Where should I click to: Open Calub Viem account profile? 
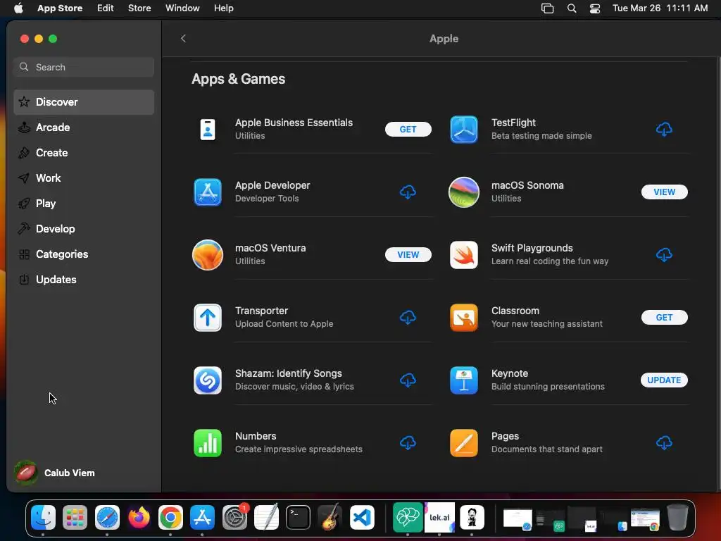54,473
